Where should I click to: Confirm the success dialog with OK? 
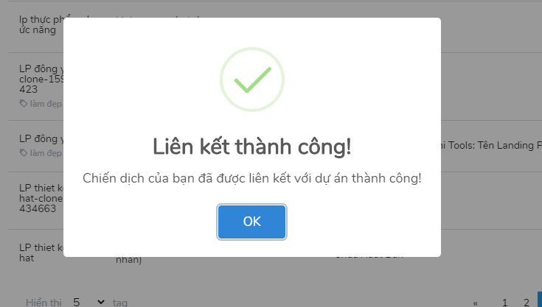[251, 222]
